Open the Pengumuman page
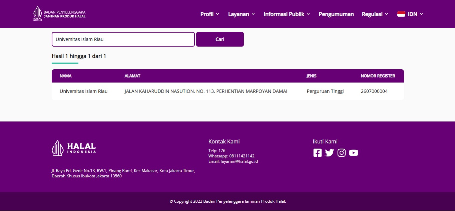 pos(336,14)
